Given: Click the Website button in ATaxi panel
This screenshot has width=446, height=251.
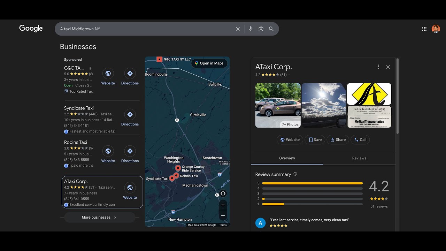Looking at the screenshot, I should (290, 140).
